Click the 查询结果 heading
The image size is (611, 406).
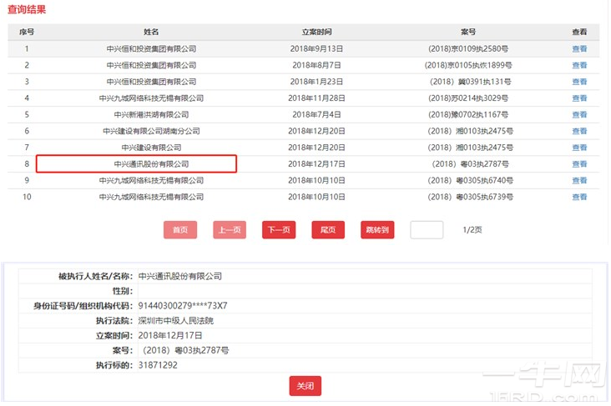click(x=27, y=9)
